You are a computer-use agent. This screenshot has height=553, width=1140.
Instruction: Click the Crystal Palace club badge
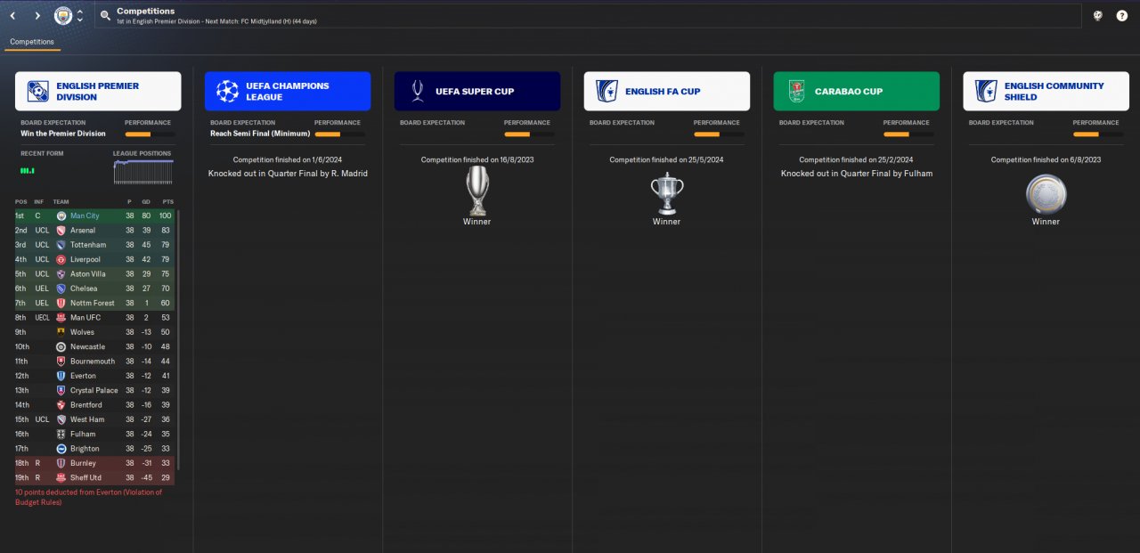tap(61, 390)
